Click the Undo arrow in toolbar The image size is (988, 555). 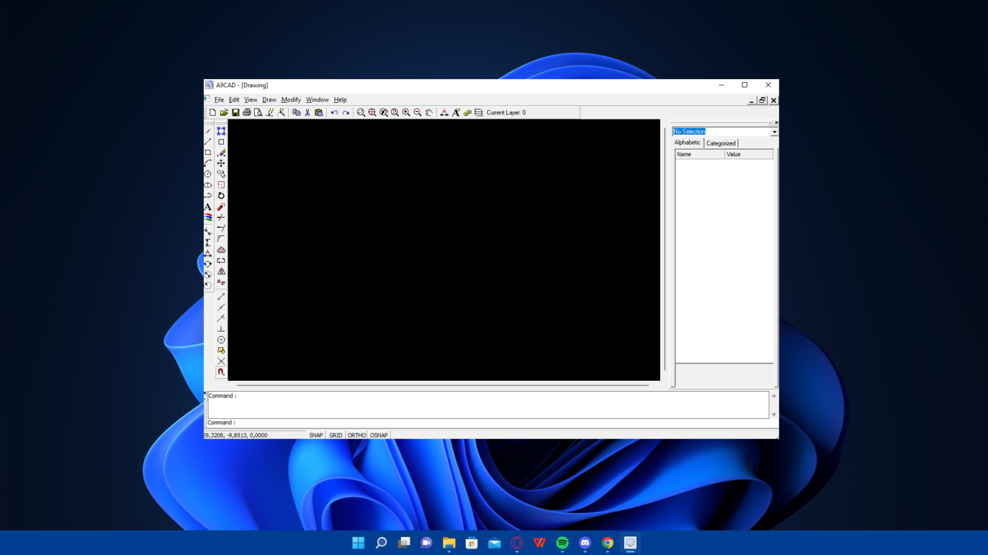click(x=334, y=112)
